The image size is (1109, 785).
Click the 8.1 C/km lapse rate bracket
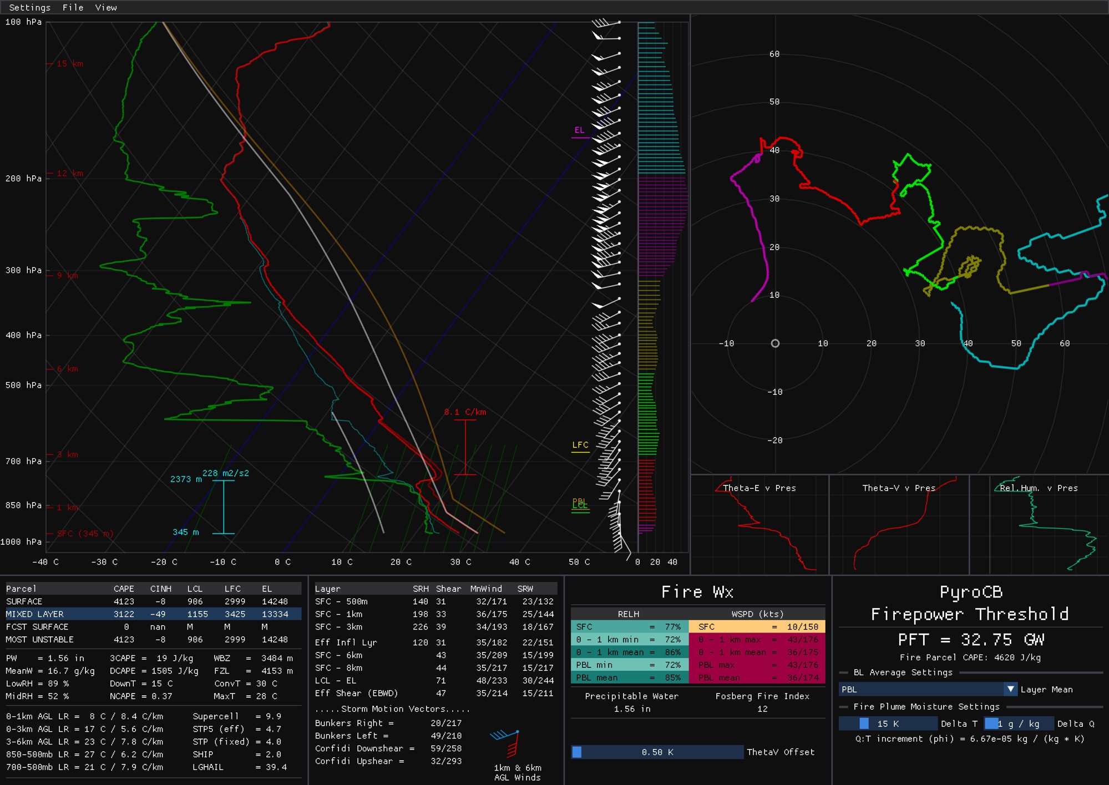pyautogui.click(x=465, y=447)
